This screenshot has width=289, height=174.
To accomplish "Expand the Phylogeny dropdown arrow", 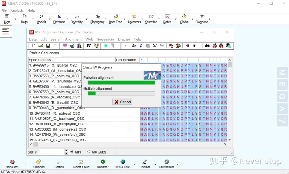I will (x=106, y=19).
